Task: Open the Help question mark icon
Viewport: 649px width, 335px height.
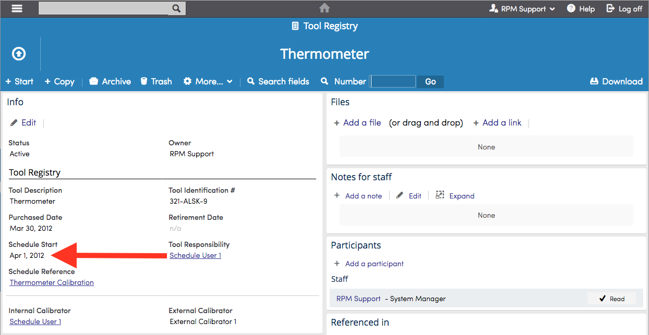Action: (571, 8)
